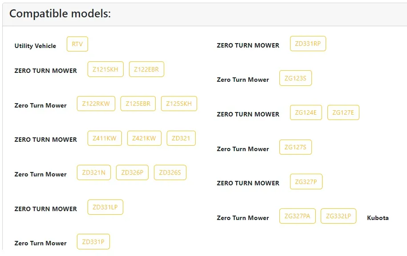
Task: Choose the Z122RKW mower model
Action: coord(96,104)
